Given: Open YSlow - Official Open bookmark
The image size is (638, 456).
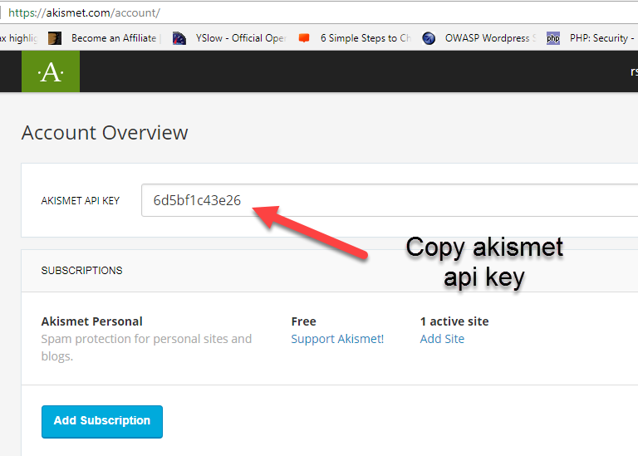Looking at the screenshot, I should click(241, 38).
